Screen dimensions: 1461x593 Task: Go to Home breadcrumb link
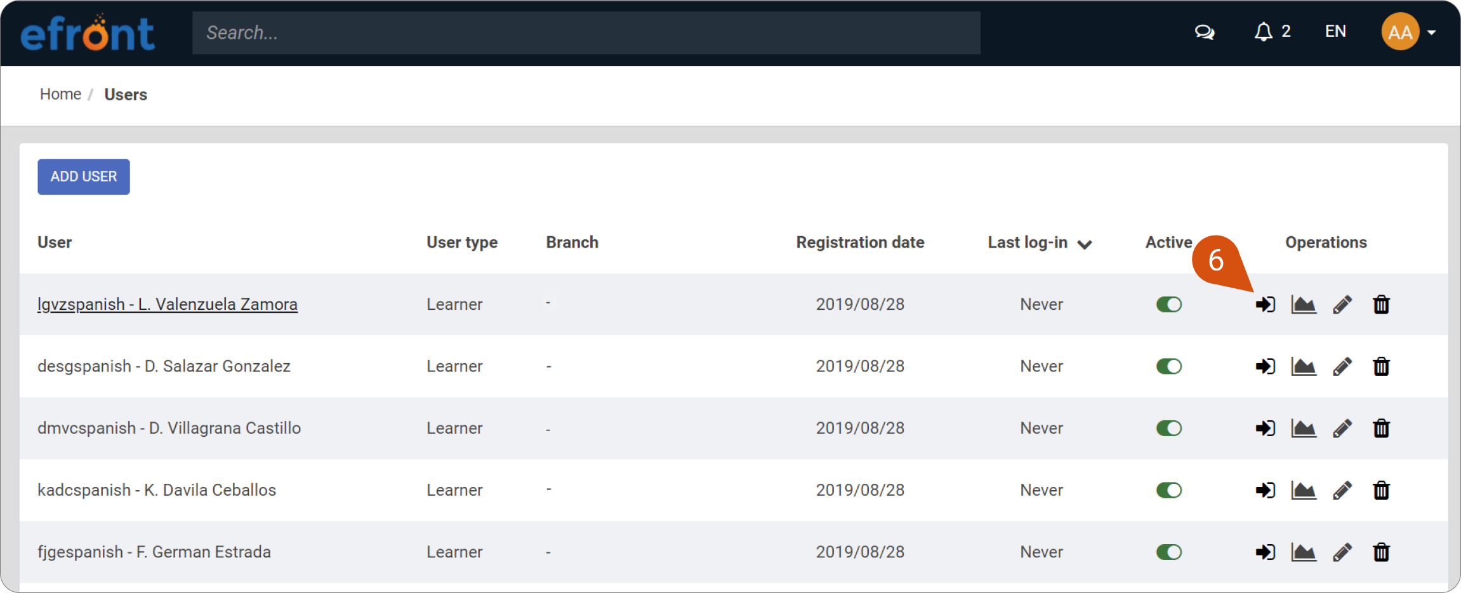point(60,94)
